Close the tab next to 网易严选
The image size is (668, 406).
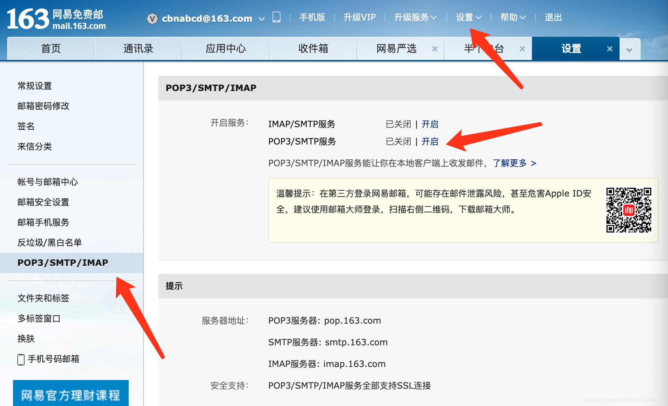click(x=522, y=49)
